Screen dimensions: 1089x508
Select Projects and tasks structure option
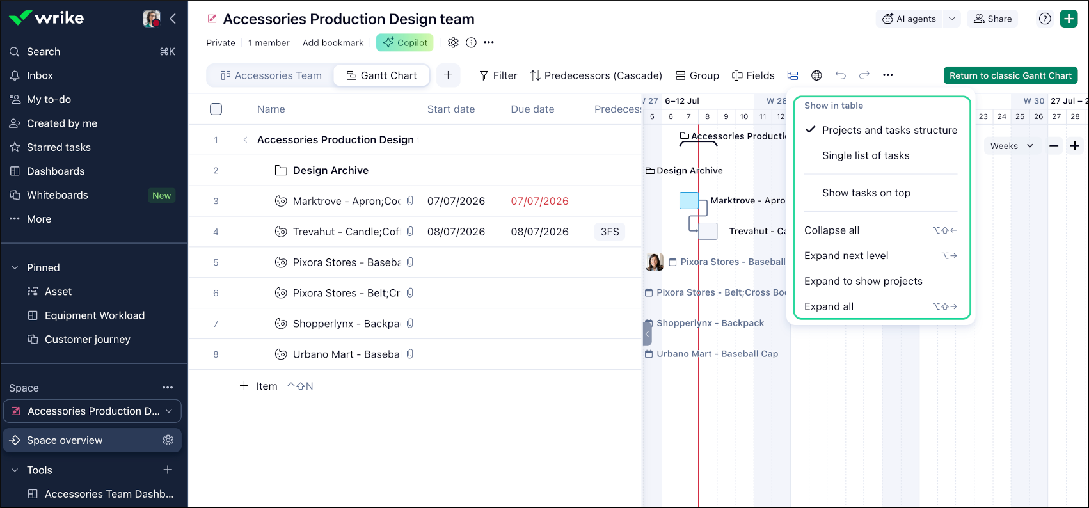pos(881,131)
